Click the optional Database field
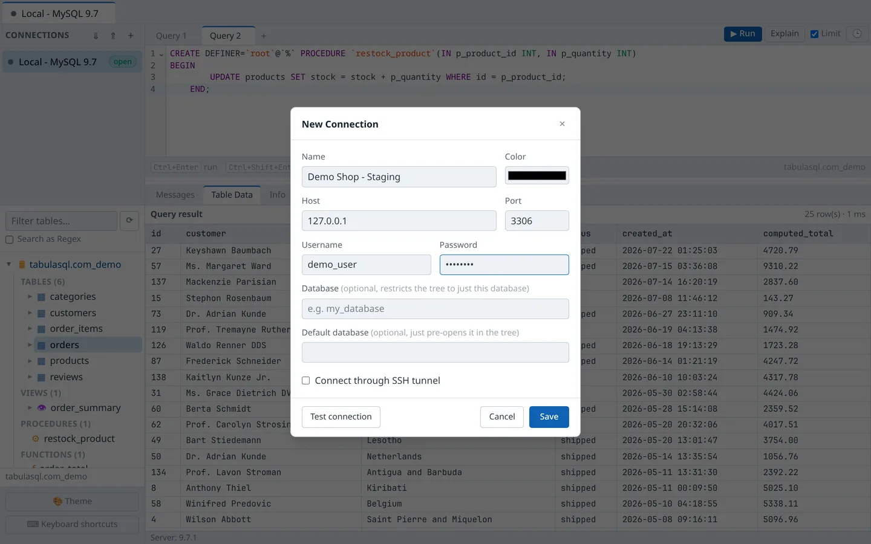Screen dimensions: 871x544 [435, 309]
